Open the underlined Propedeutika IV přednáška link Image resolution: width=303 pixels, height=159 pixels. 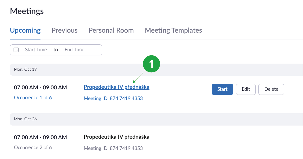[x=116, y=87]
